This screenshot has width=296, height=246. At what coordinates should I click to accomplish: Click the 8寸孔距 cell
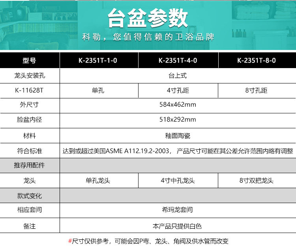[x=256, y=91]
